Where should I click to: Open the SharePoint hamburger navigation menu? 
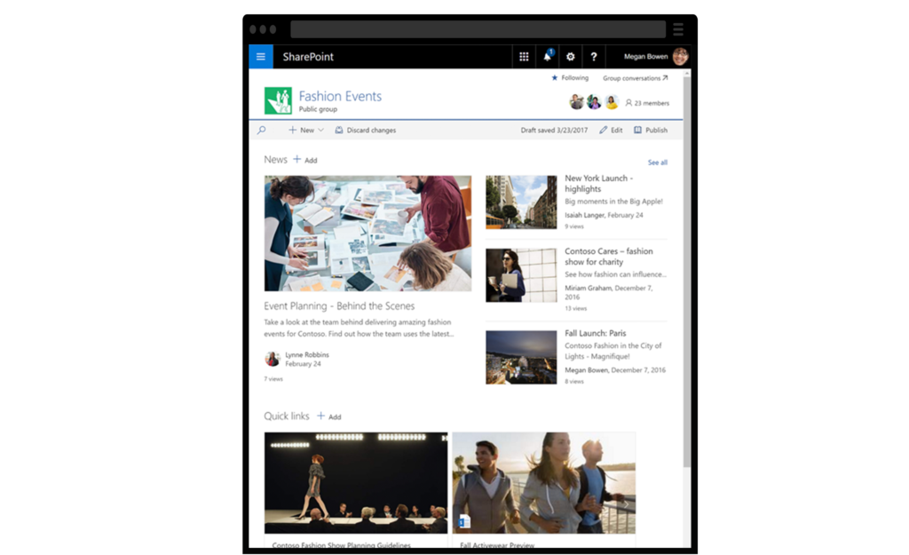261,57
